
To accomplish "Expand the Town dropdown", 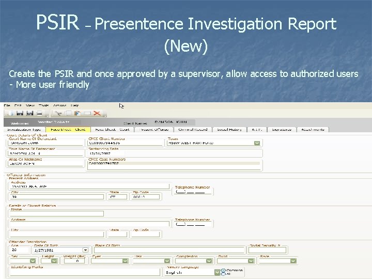I will (x=257, y=143).
